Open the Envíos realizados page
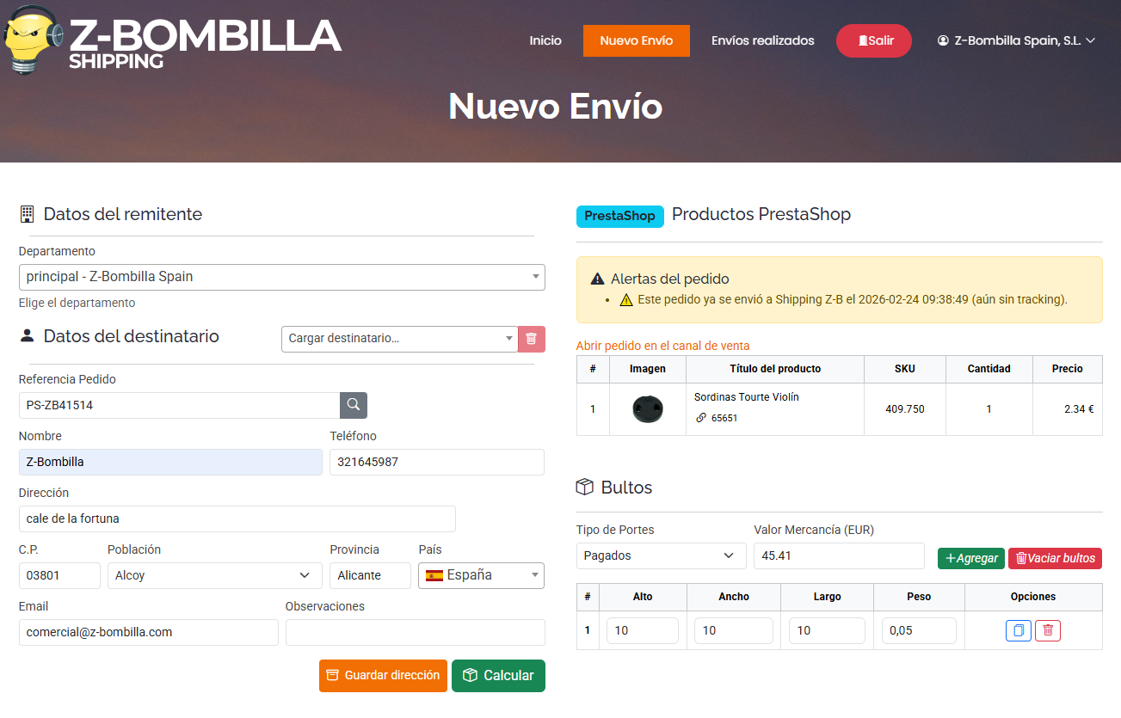The height and width of the screenshot is (718, 1121). click(762, 40)
